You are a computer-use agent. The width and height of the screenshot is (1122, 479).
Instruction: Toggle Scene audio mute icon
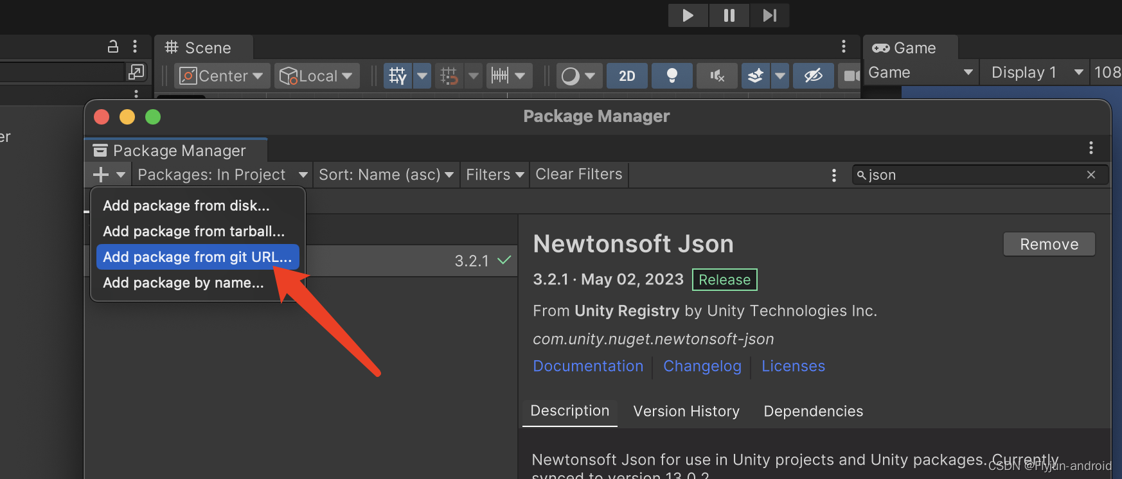(x=717, y=76)
